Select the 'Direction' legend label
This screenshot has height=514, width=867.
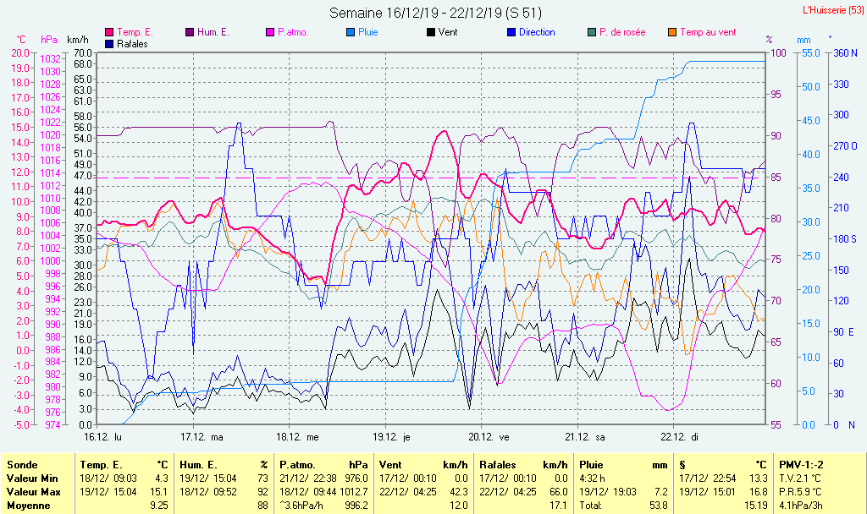[x=537, y=33]
